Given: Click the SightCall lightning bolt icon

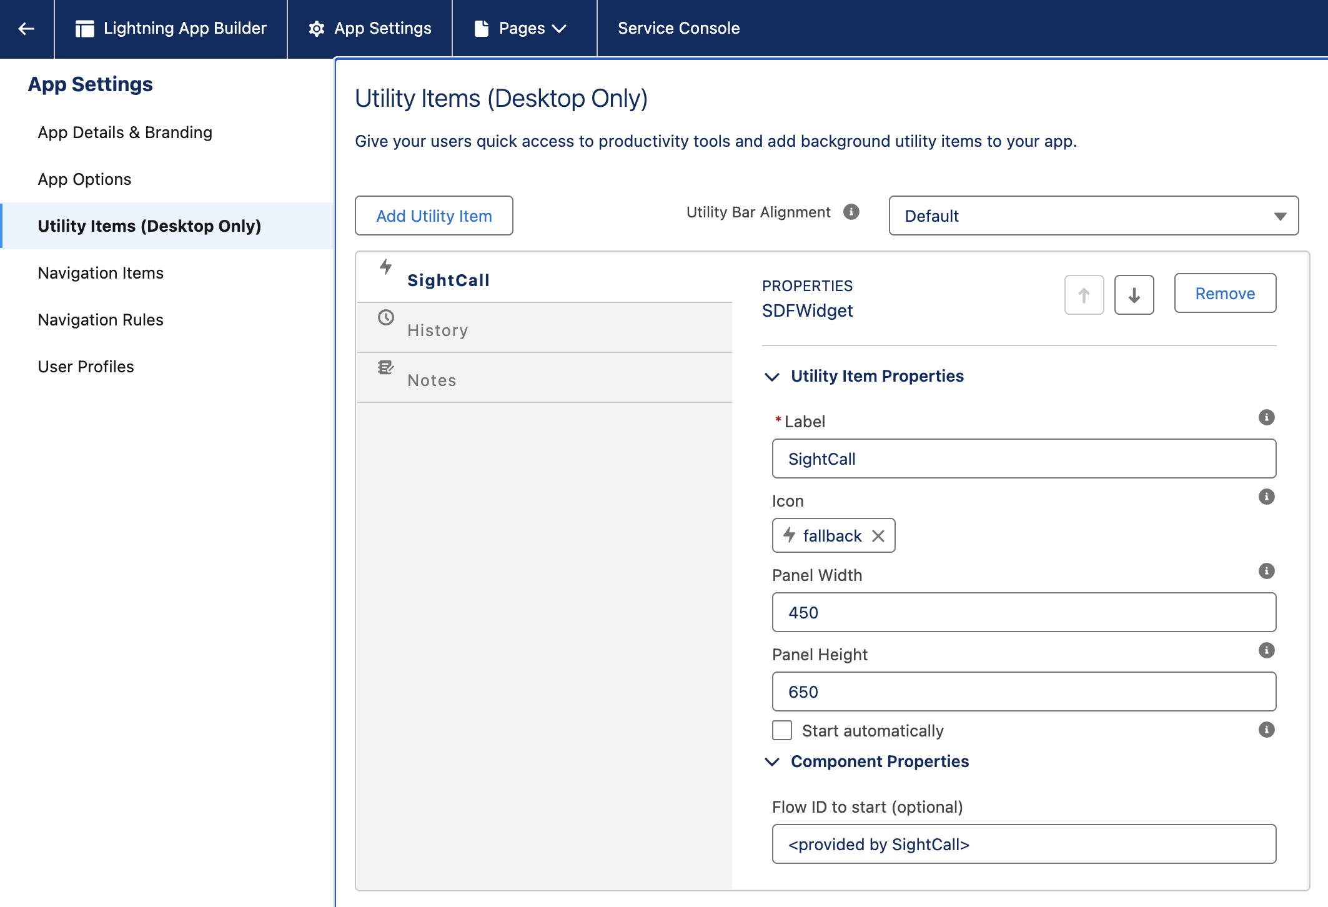Looking at the screenshot, I should 386,267.
